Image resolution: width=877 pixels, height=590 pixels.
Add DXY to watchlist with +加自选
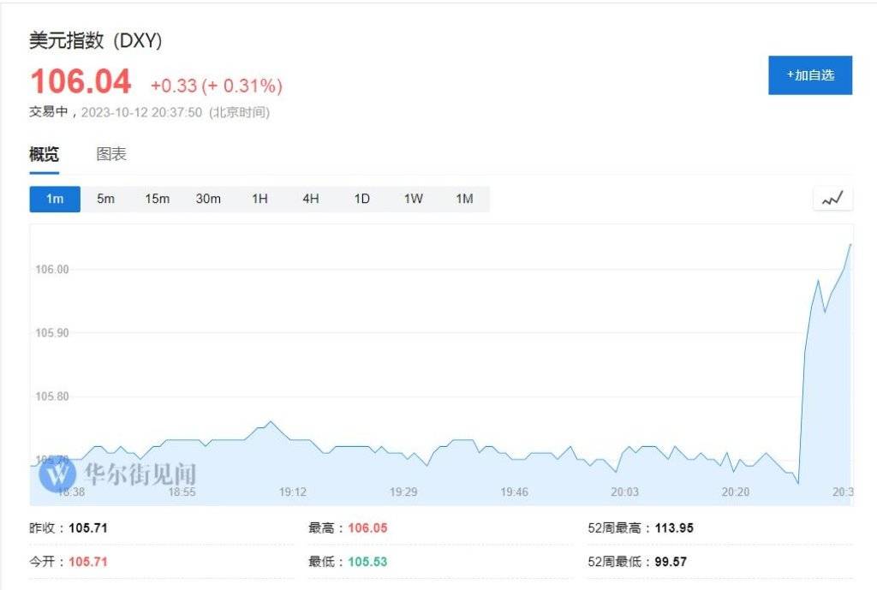pos(809,75)
